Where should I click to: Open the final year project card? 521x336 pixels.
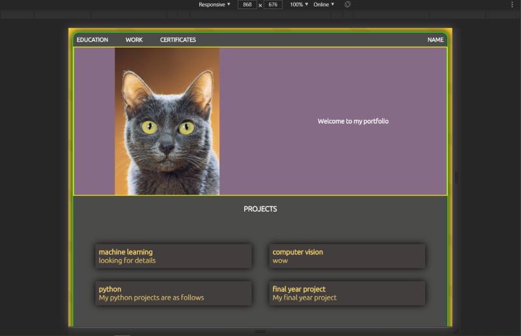click(347, 293)
